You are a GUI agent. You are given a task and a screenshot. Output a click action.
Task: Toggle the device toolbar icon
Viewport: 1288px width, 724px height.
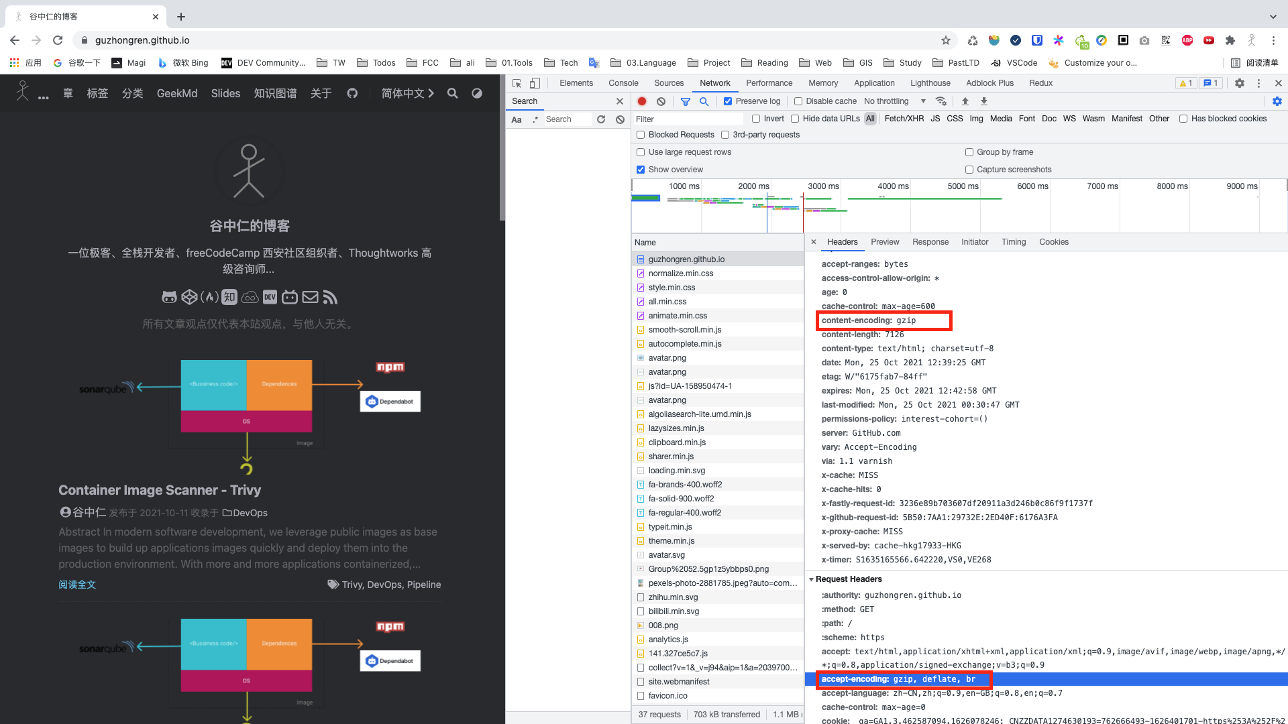tap(535, 83)
